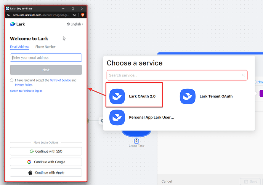Screen dimensions: 263x185
Task: Click the Lark favicon in window title bar
Action: click(8, 8)
